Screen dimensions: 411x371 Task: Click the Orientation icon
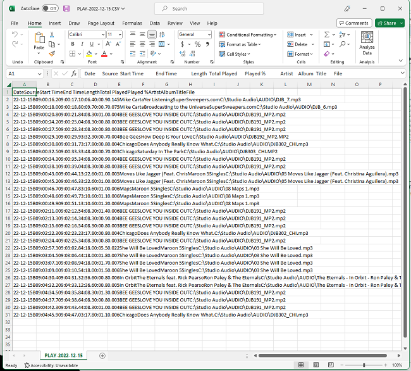point(153,54)
